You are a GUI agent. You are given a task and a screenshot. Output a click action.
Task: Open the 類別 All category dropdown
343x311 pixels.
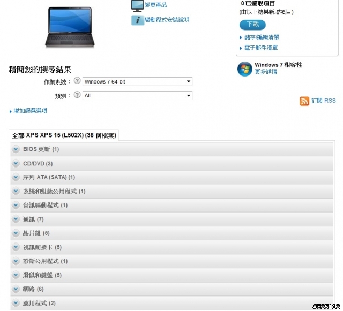pos(137,95)
